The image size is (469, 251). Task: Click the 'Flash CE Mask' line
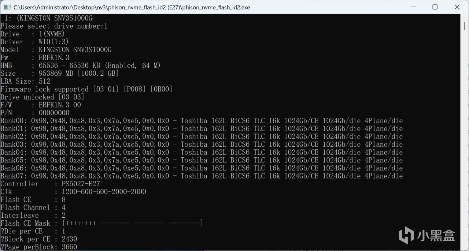[x=101, y=223]
